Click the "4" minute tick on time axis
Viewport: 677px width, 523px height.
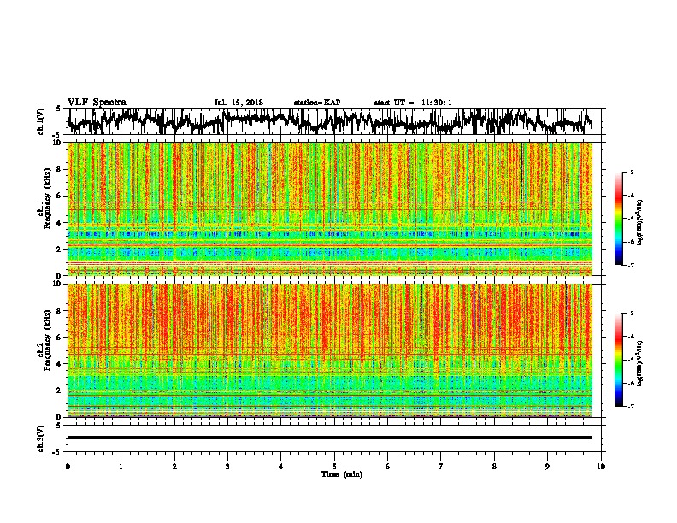tap(281, 467)
